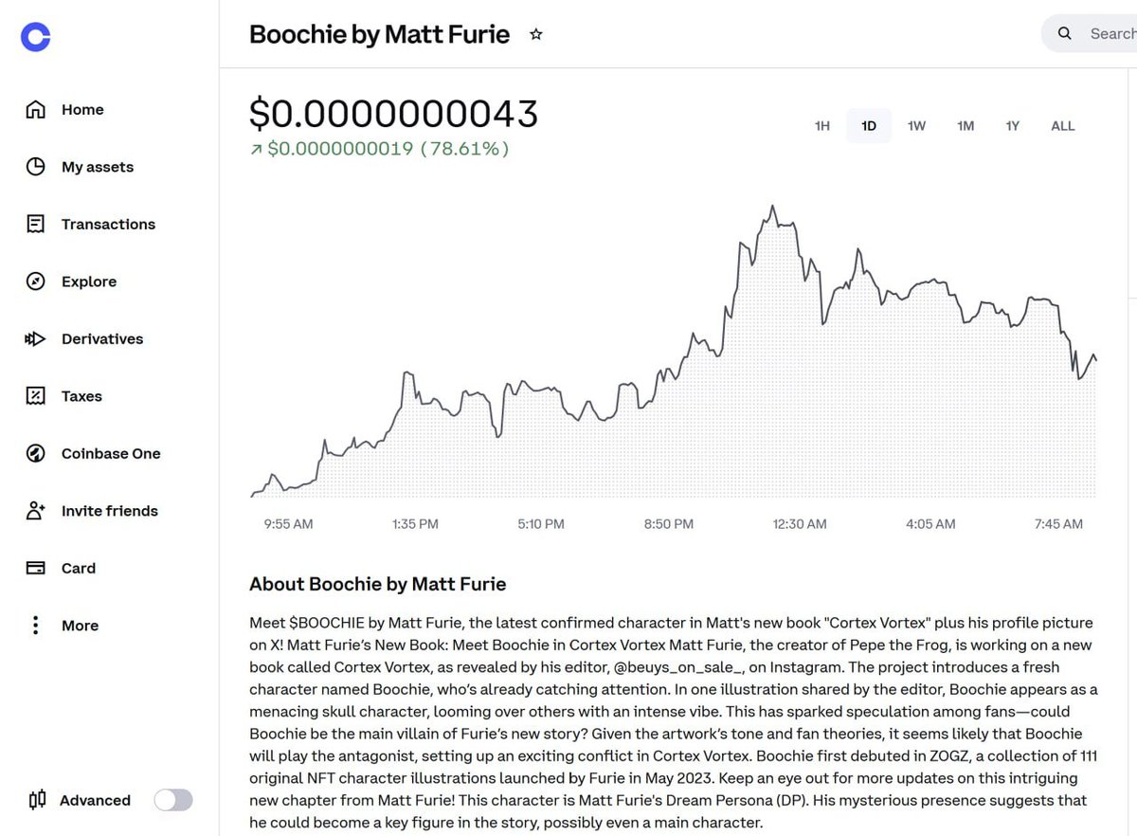Click the 8:50 PM axis label
The height and width of the screenshot is (836, 1137).
[x=669, y=524]
